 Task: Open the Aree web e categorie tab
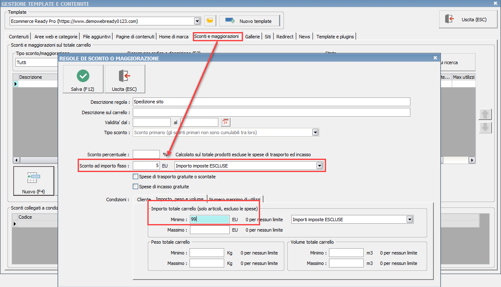click(56, 37)
